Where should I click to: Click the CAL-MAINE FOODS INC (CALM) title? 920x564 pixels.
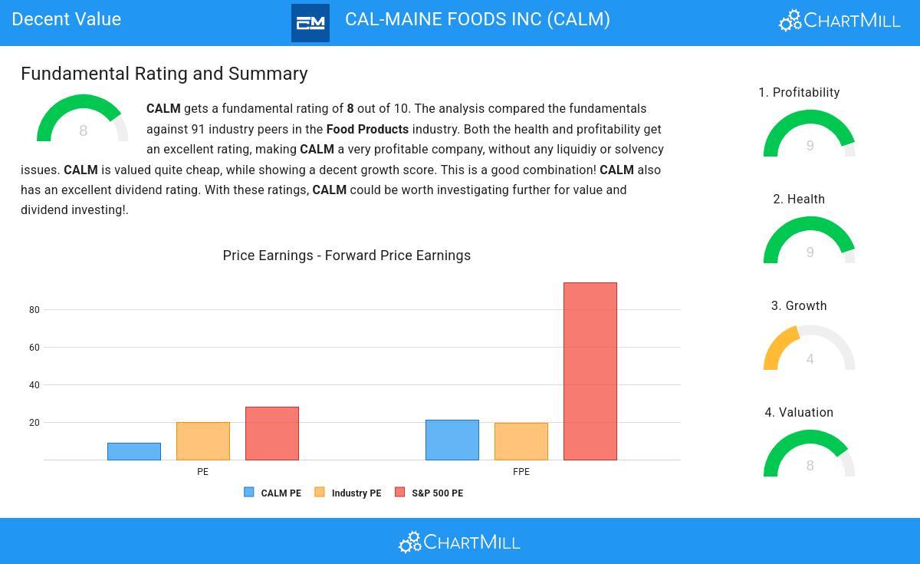click(478, 19)
